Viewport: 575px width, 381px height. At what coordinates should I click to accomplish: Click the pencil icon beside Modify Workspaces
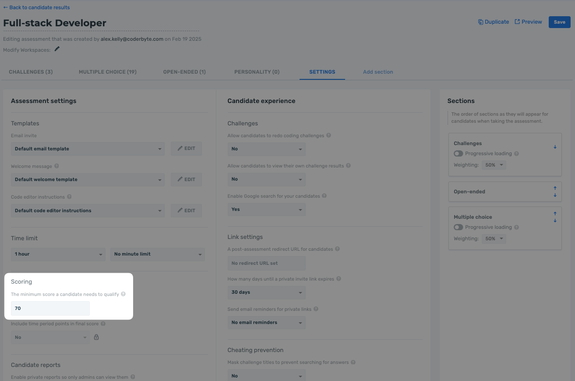pos(57,49)
